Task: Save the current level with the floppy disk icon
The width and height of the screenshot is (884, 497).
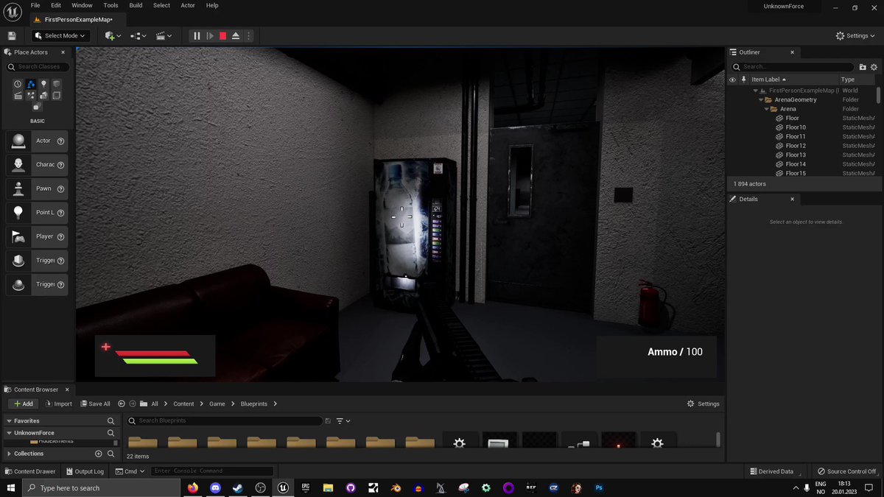Action: click(12, 35)
